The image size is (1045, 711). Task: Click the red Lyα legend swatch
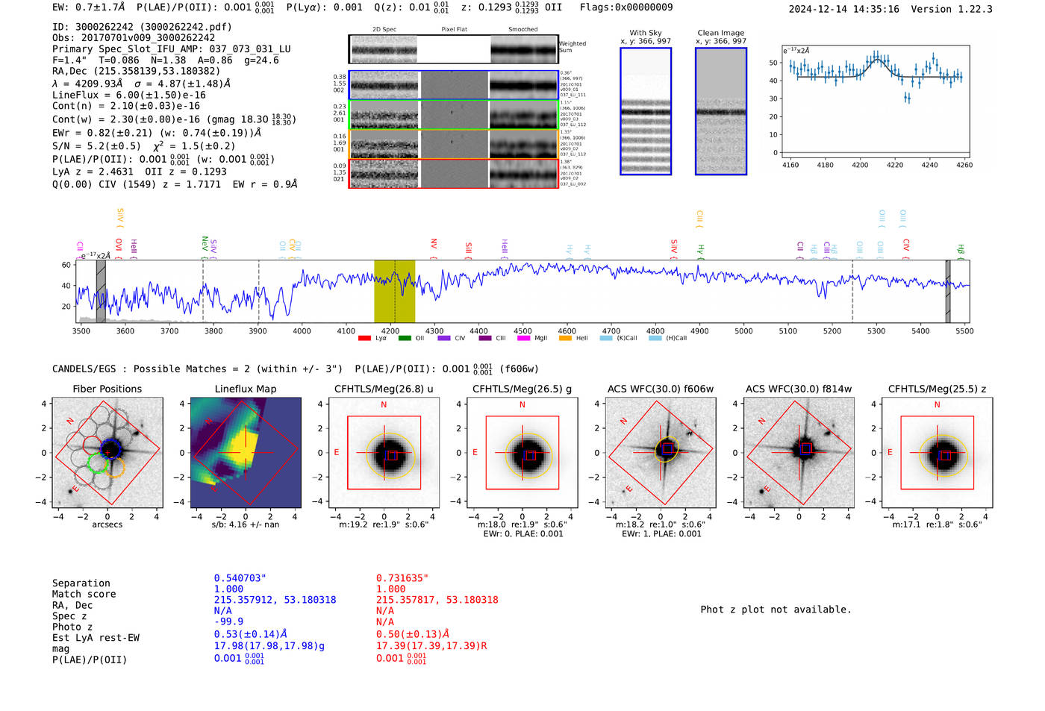pos(364,338)
